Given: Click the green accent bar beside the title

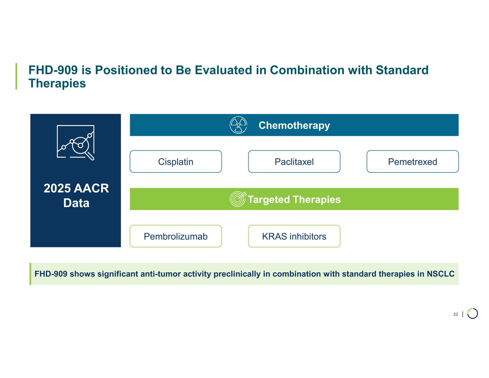Looking at the screenshot, I should point(16,76).
